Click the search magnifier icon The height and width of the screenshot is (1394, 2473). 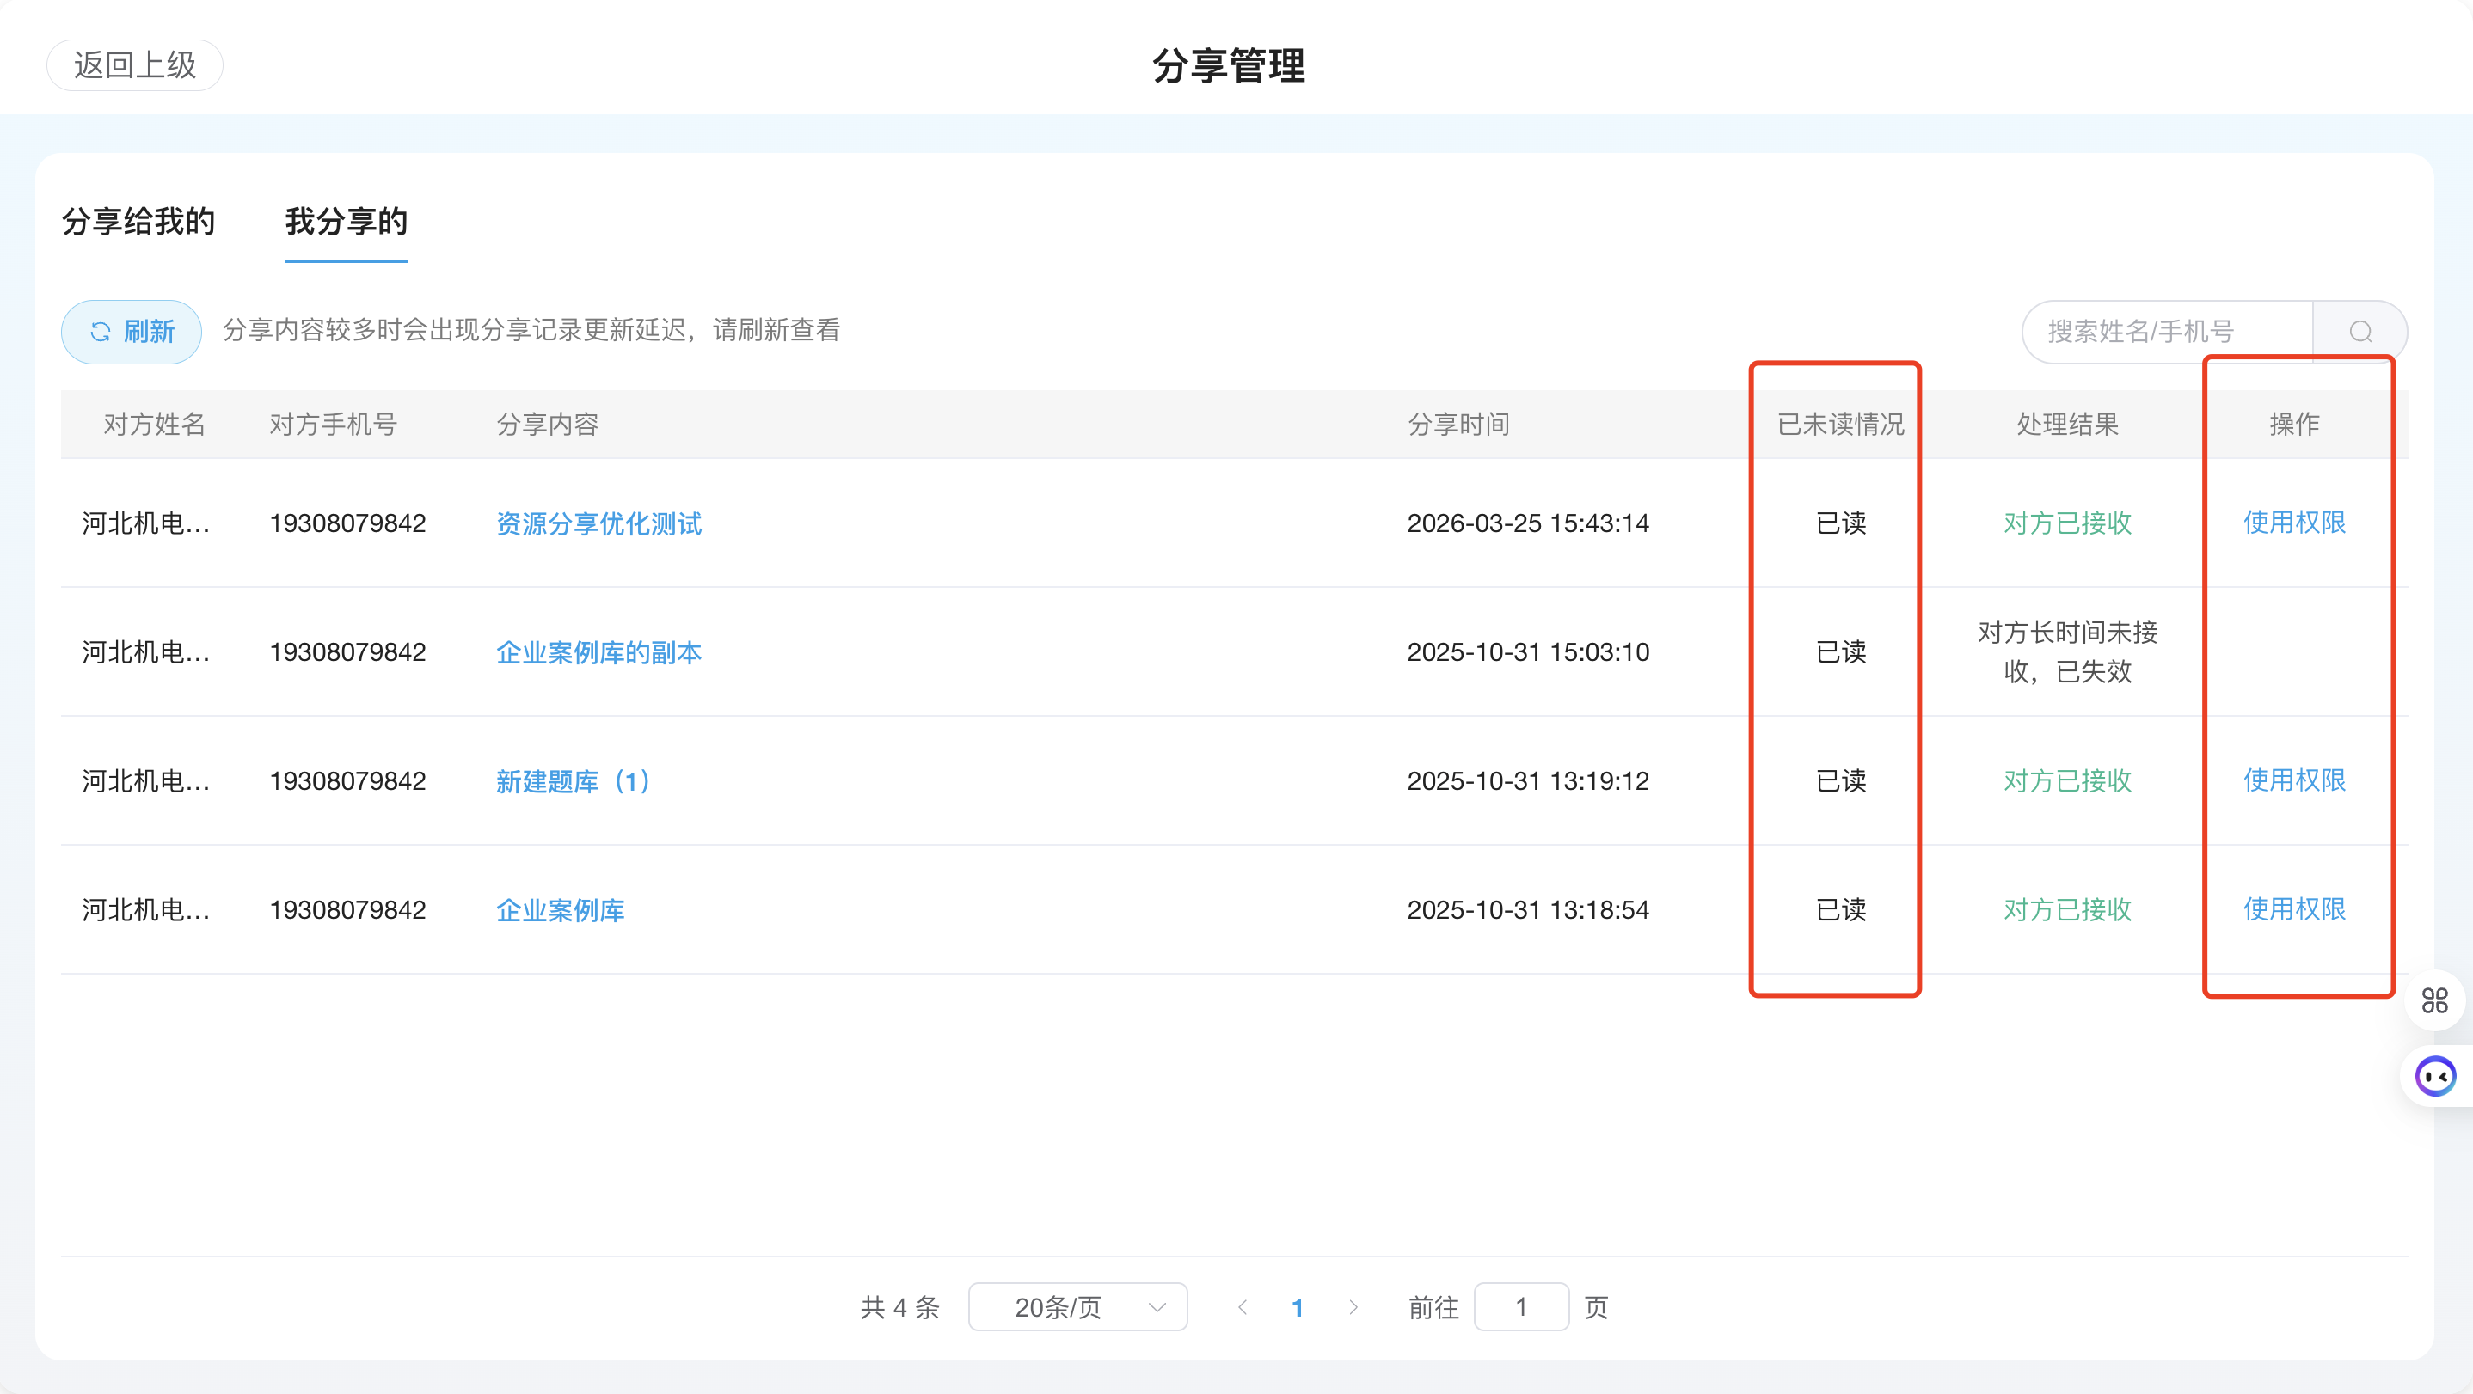(x=2361, y=332)
